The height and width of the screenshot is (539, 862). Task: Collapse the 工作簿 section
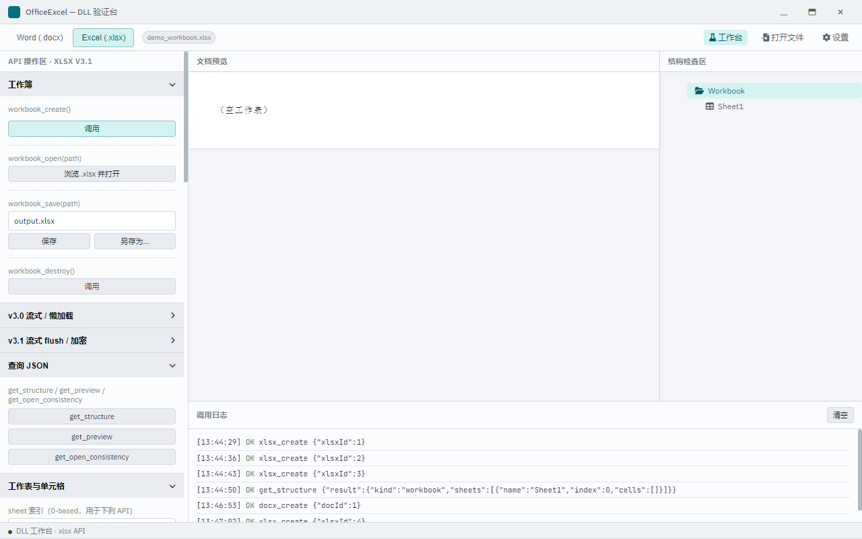tap(92, 84)
